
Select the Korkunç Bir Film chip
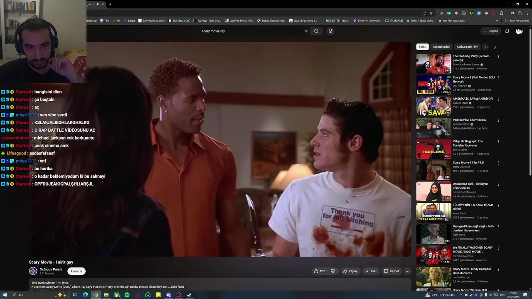click(x=467, y=47)
